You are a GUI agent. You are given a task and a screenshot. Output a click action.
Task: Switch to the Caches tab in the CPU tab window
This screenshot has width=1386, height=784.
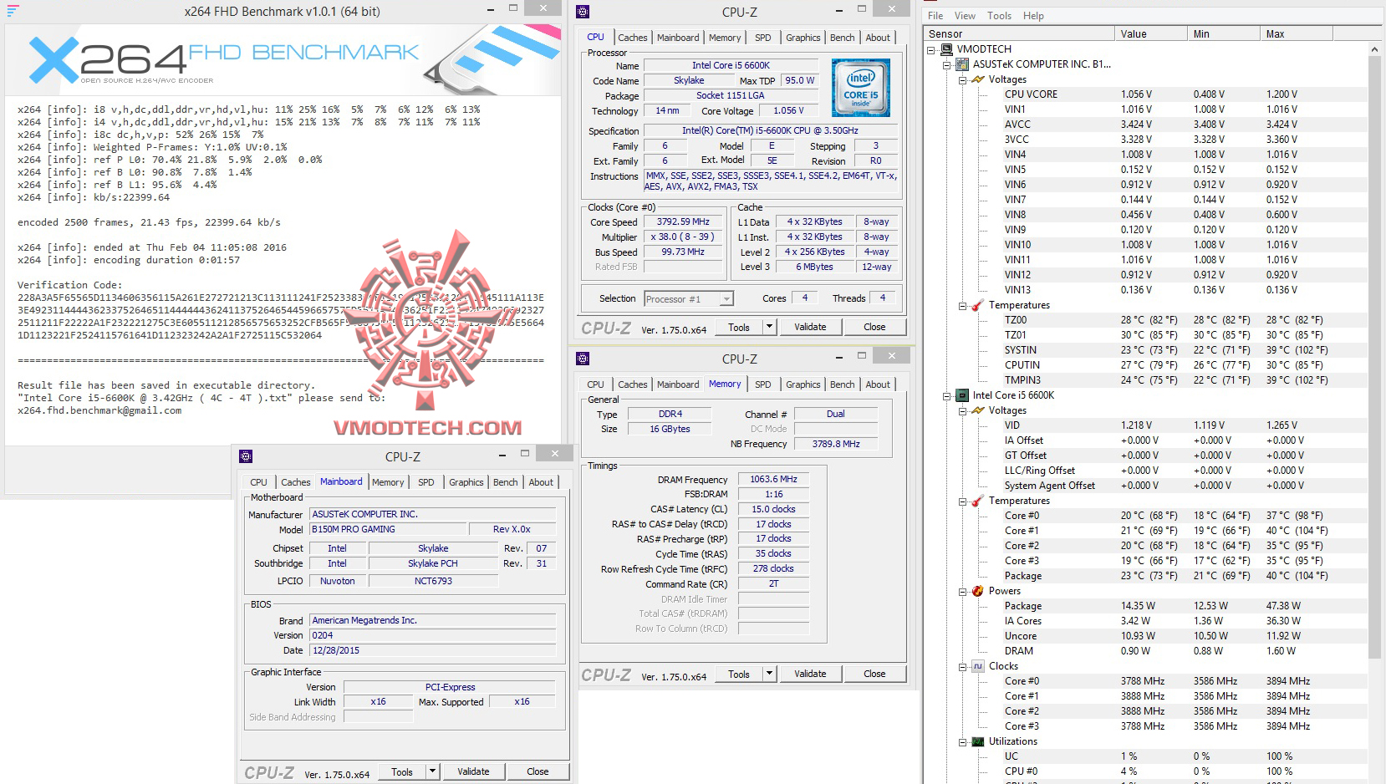pos(632,38)
